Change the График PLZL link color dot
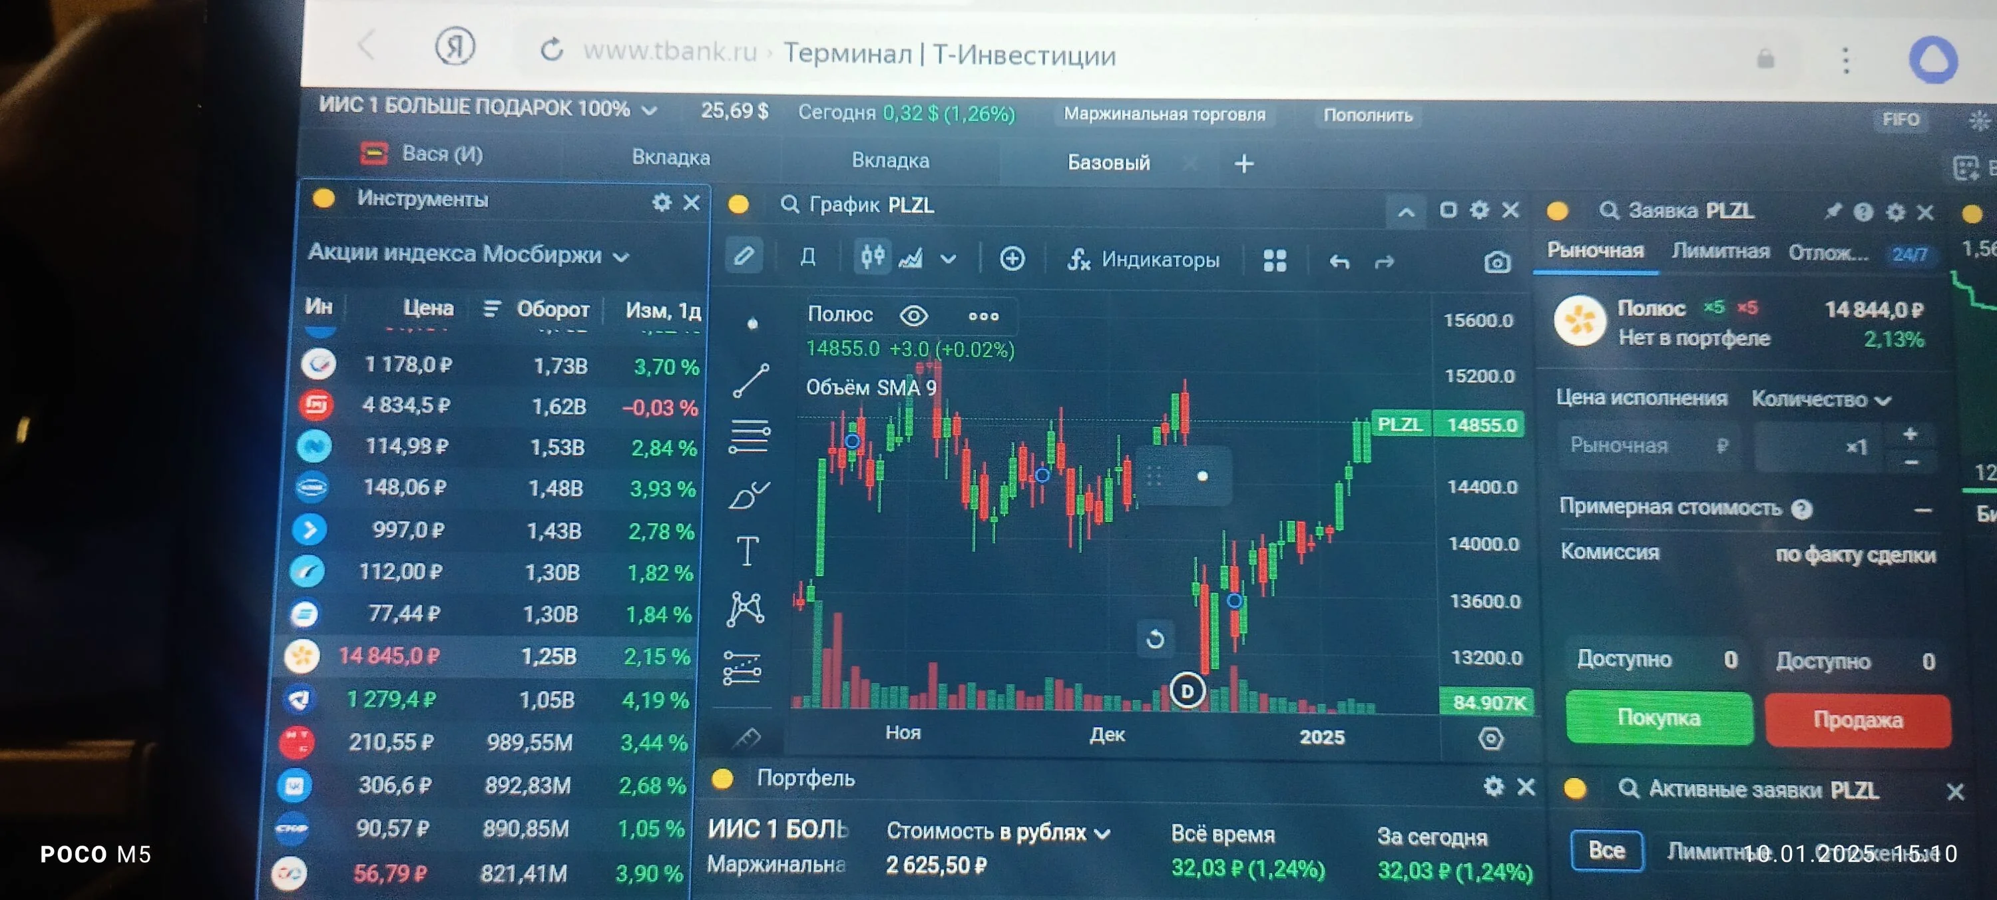The width and height of the screenshot is (1997, 900). (x=738, y=204)
